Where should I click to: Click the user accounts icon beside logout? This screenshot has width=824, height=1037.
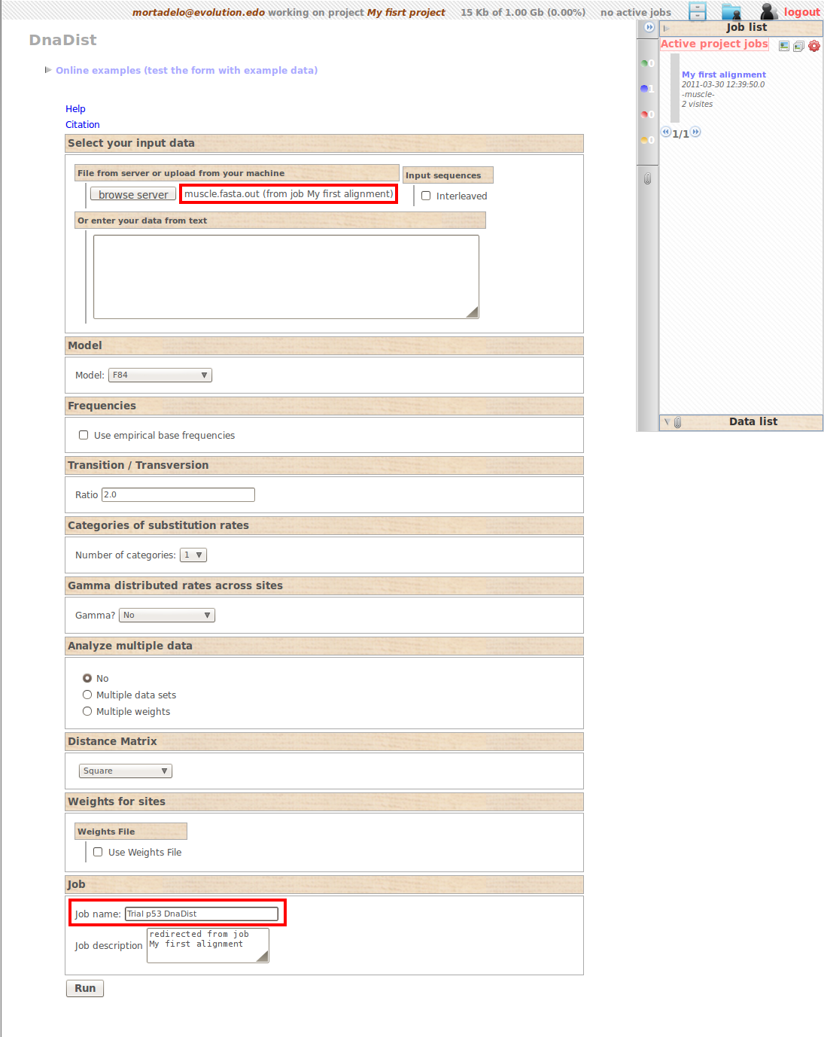point(768,11)
